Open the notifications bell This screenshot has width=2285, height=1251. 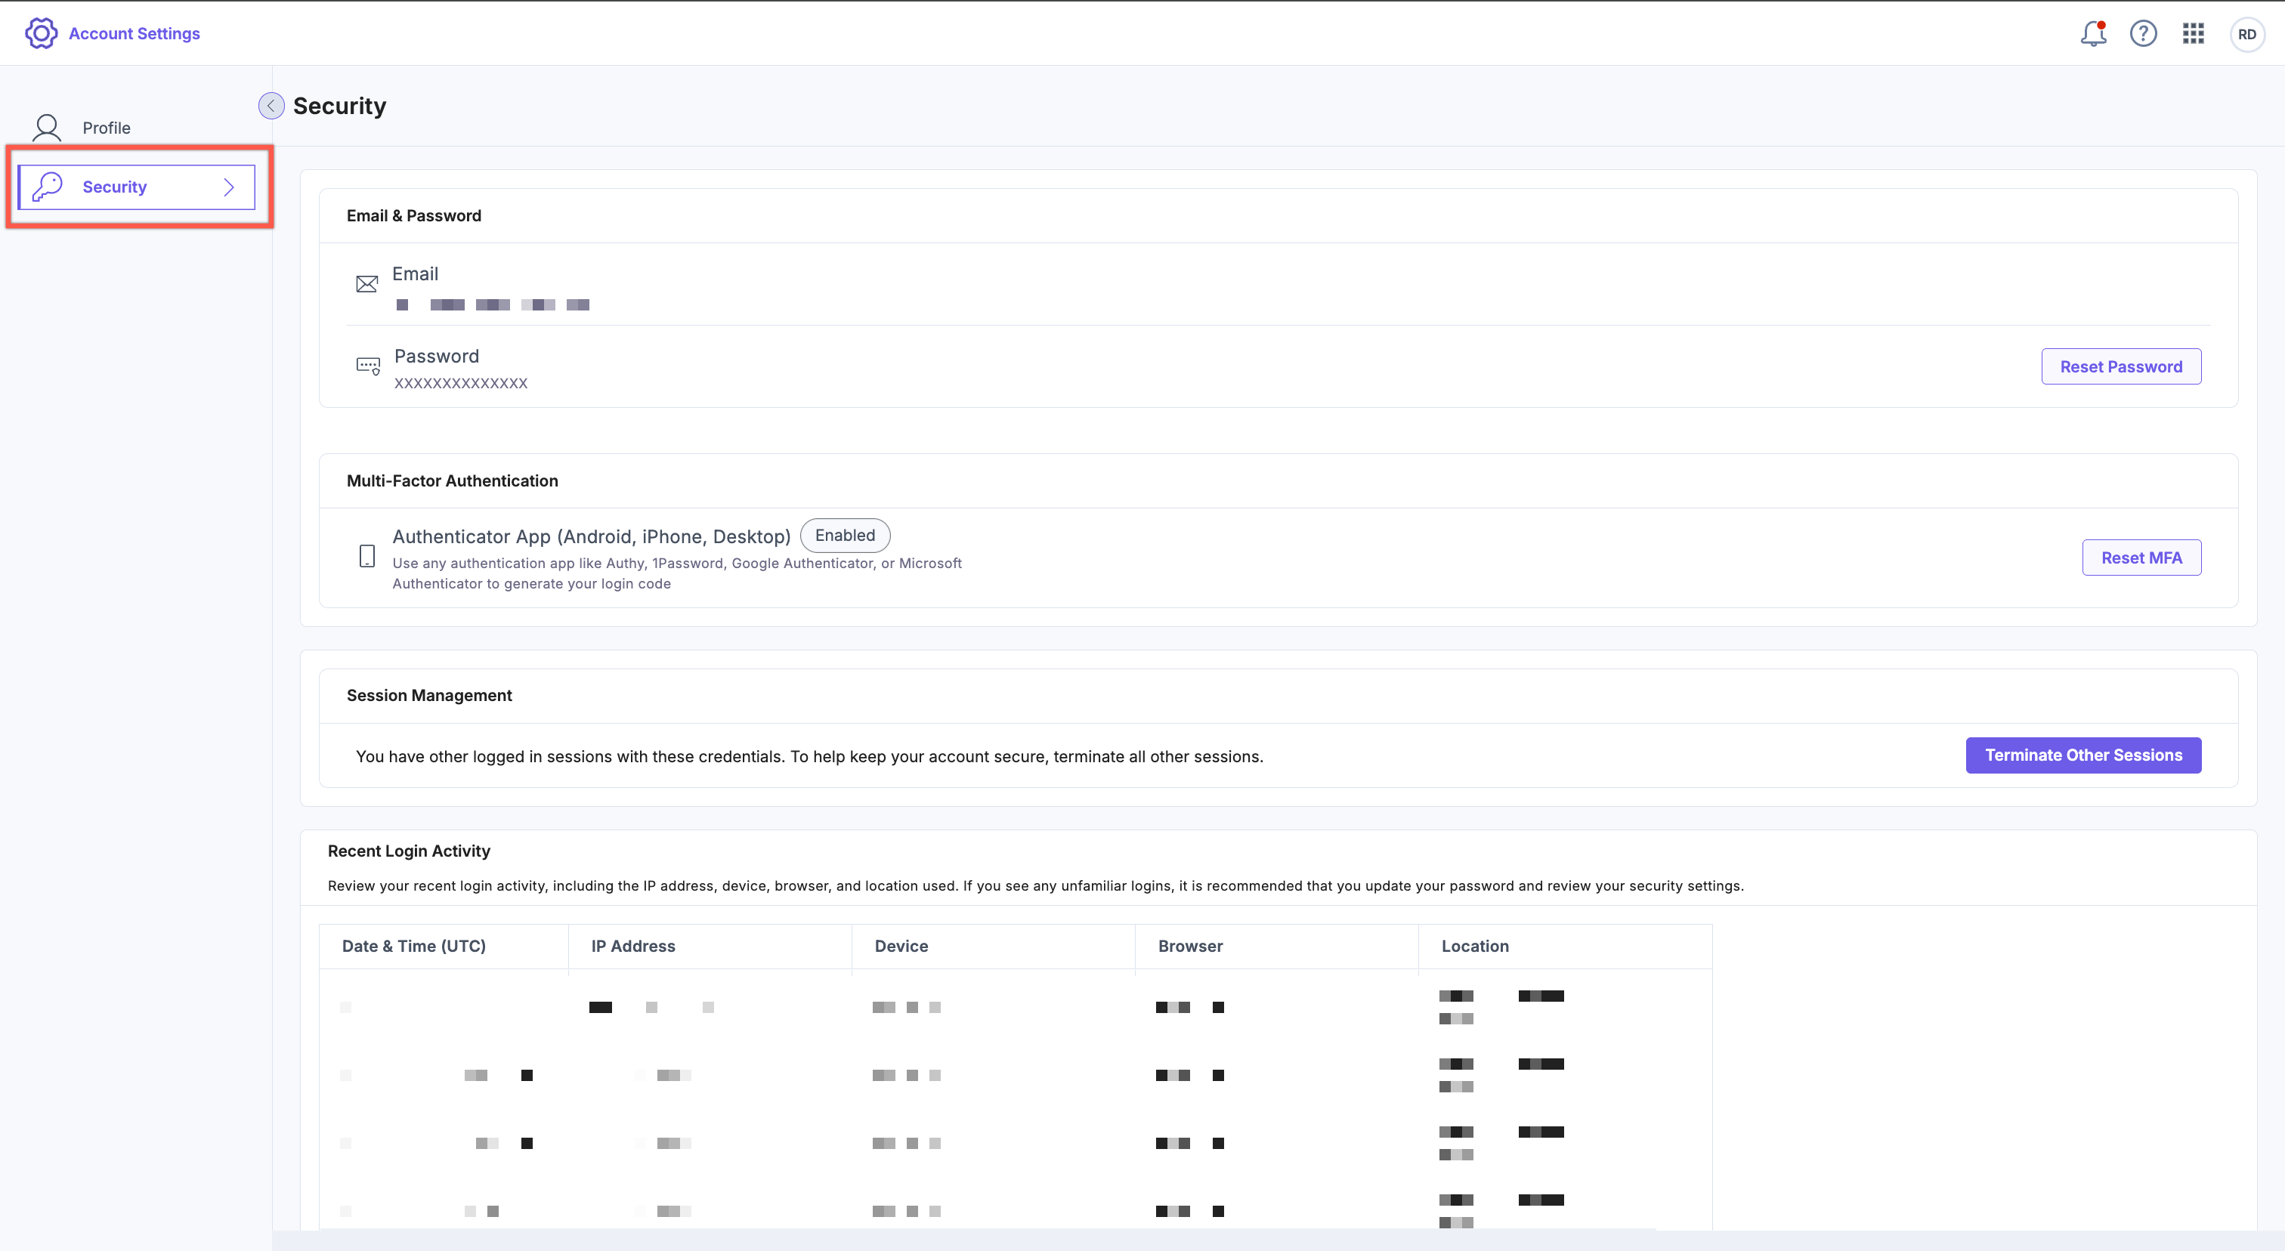[2092, 34]
